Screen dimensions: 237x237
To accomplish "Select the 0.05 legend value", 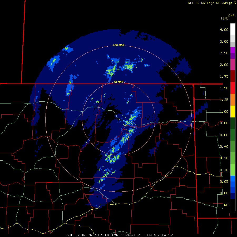I will click(224, 182).
